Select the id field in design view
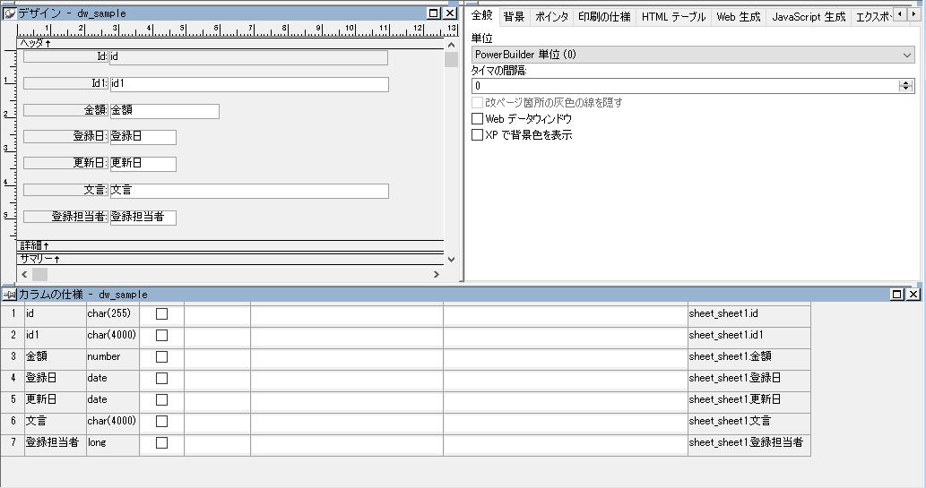 [248, 57]
